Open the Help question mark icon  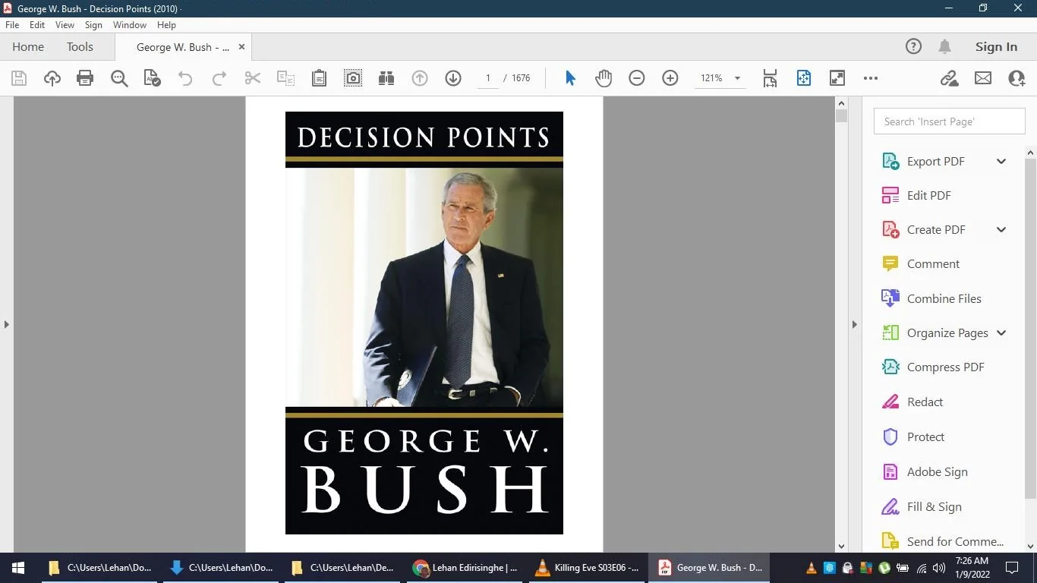pos(913,47)
